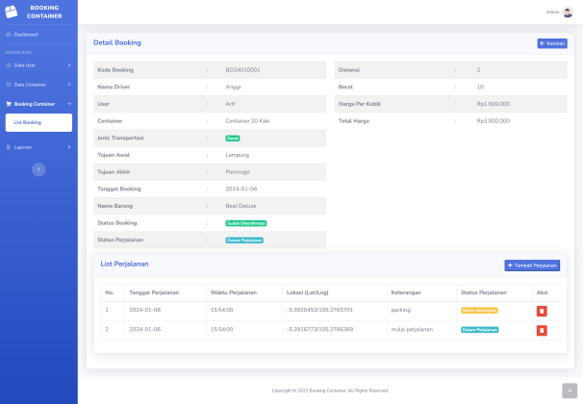Collapse sidebar with round arrow toggle
This screenshot has width=583, height=404.
coord(38,169)
